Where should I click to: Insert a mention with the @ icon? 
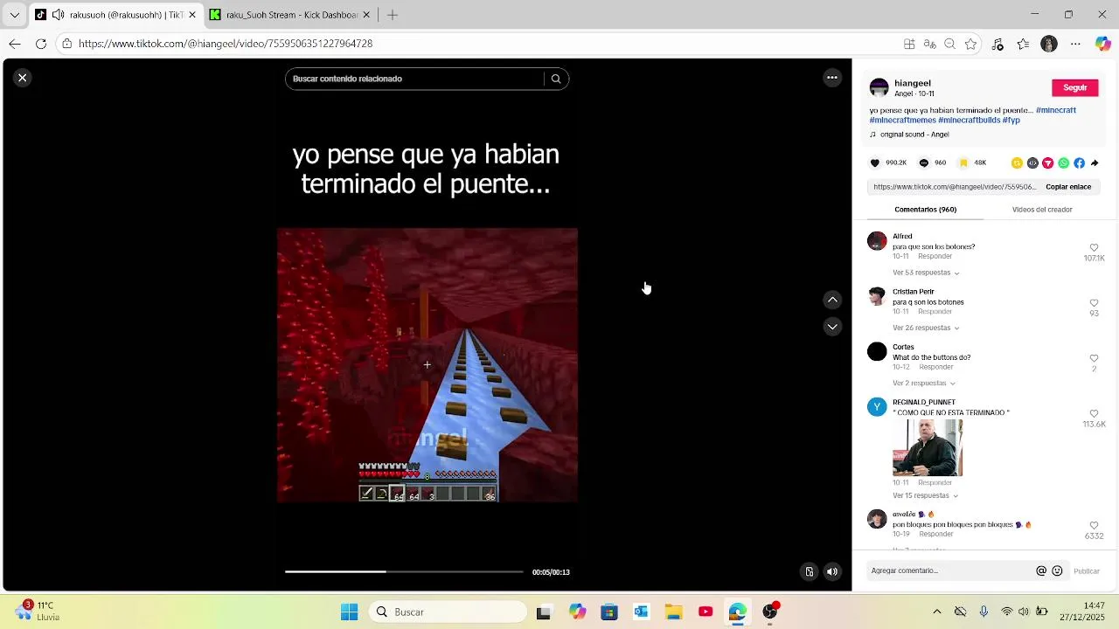pos(1041,570)
